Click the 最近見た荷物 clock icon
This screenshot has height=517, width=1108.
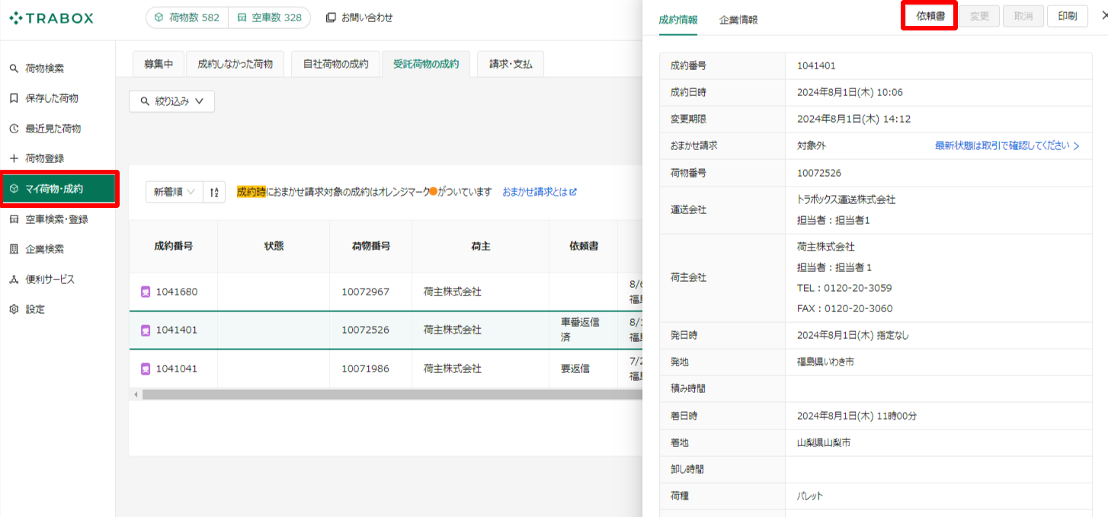point(14,129)
